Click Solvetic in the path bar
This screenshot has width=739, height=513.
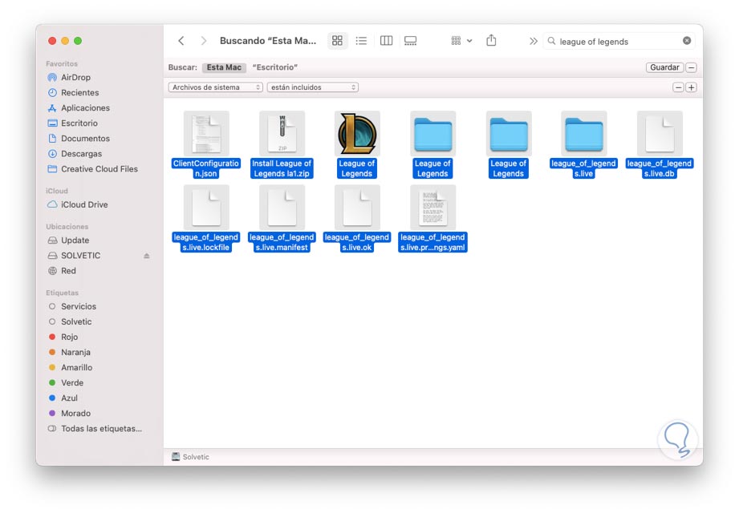coord(190,457)
